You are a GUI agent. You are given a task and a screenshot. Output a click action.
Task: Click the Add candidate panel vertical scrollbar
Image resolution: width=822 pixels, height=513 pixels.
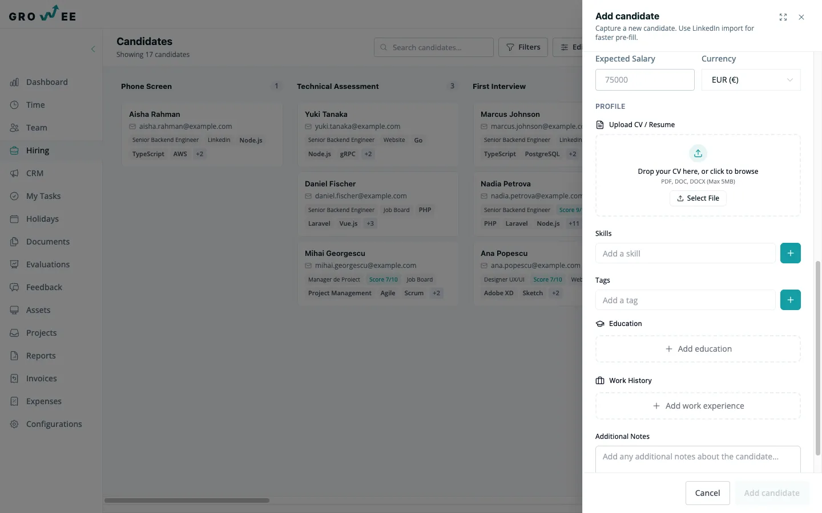click(x=817, y=358)
